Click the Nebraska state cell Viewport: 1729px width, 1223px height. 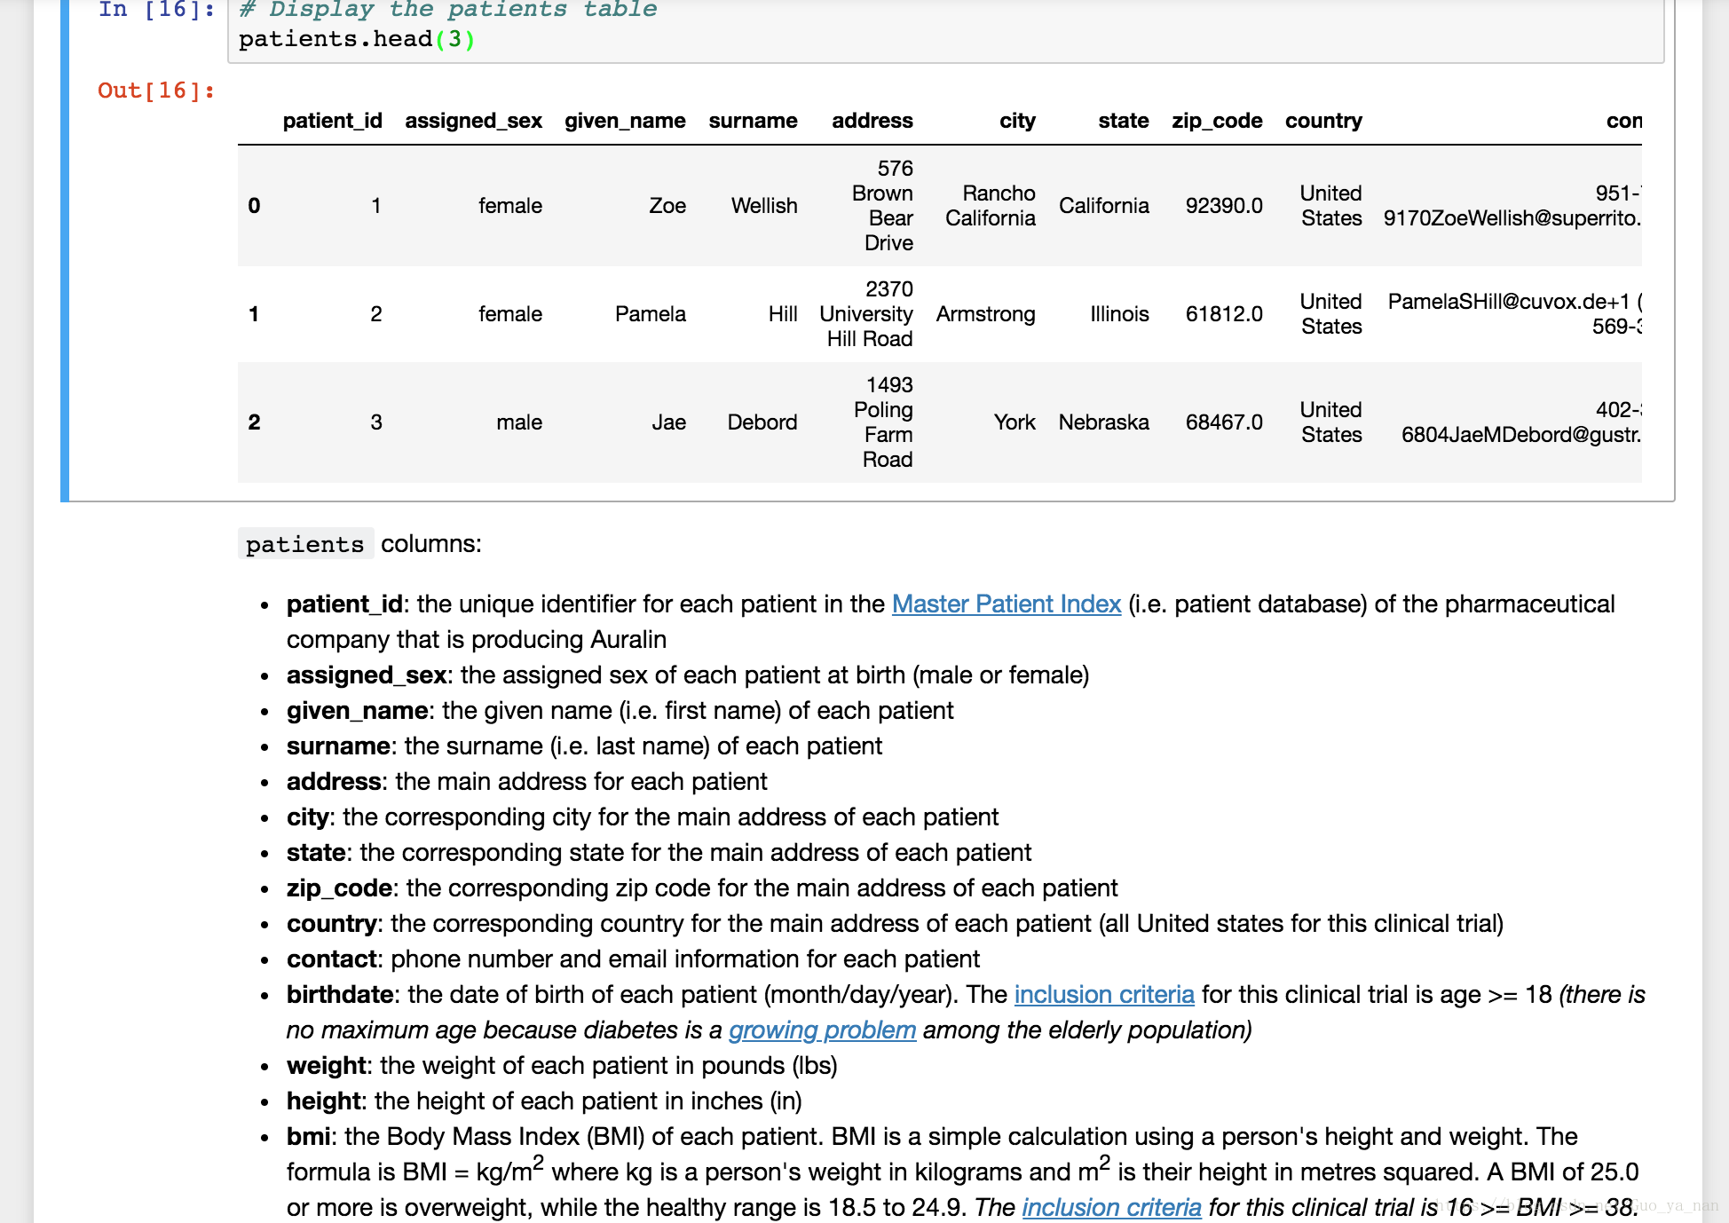(x=1103, y=422)
